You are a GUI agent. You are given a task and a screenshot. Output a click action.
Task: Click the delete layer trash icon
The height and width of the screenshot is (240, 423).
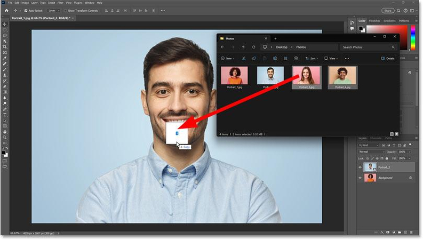click(412, 232)
